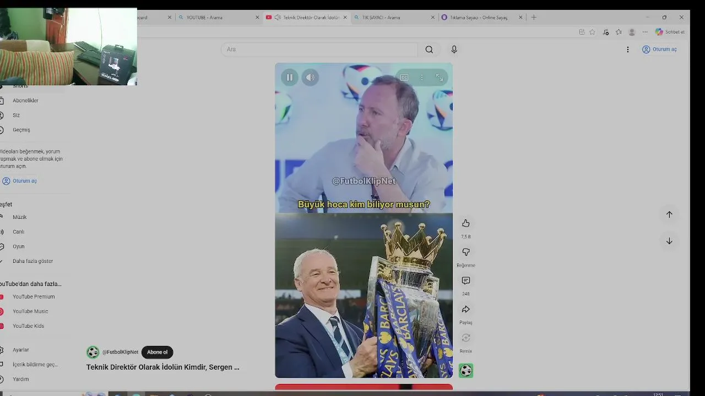Open Ayarlar in the sidebar

21,350
